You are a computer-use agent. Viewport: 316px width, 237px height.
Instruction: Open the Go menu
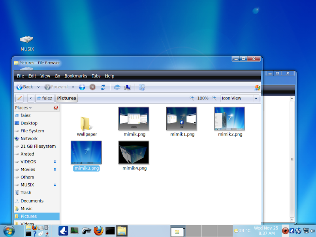pyautogui.click(x=57, y=76)
